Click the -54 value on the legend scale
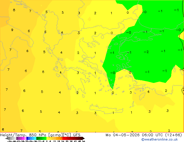Image resolution: width=184 pixels, height=142 pixels. click(x=9, y=141)
